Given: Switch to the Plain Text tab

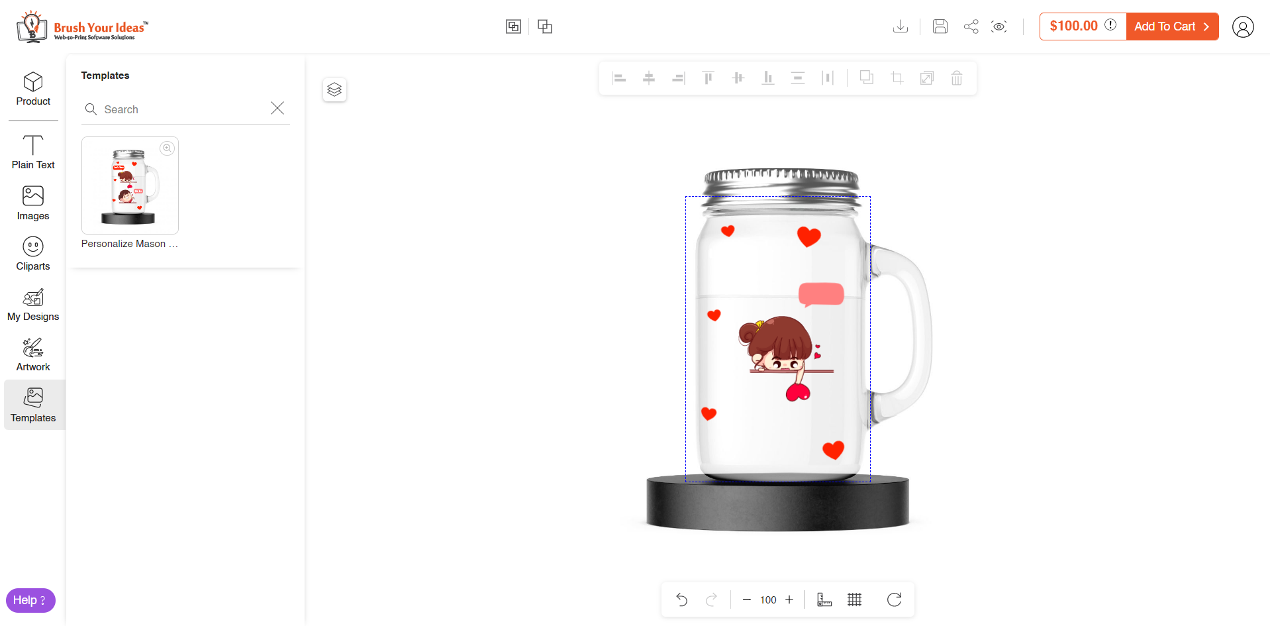Looking at the screenshot, I should click(x=33, y=152).
